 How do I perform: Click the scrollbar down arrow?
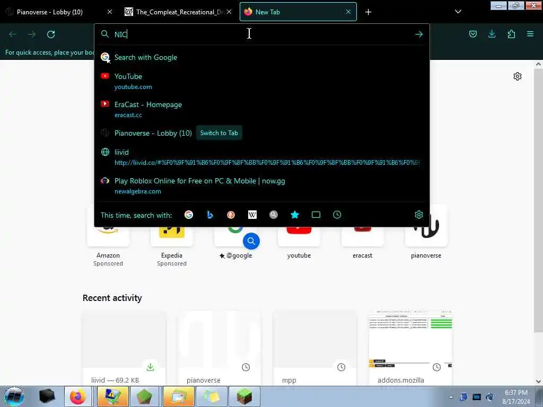pos(538,382)
